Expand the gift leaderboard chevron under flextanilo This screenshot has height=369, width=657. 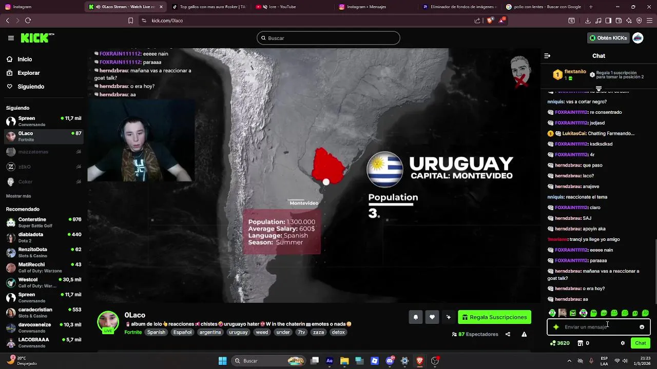click(x=598, y=89)
